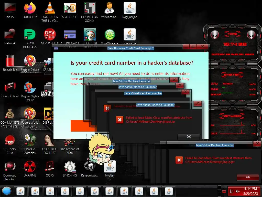This screenshot has width=262, height=197.
Task: Click the Dixie Normous Credit Card Security title bar
Action: click(131, 48)
